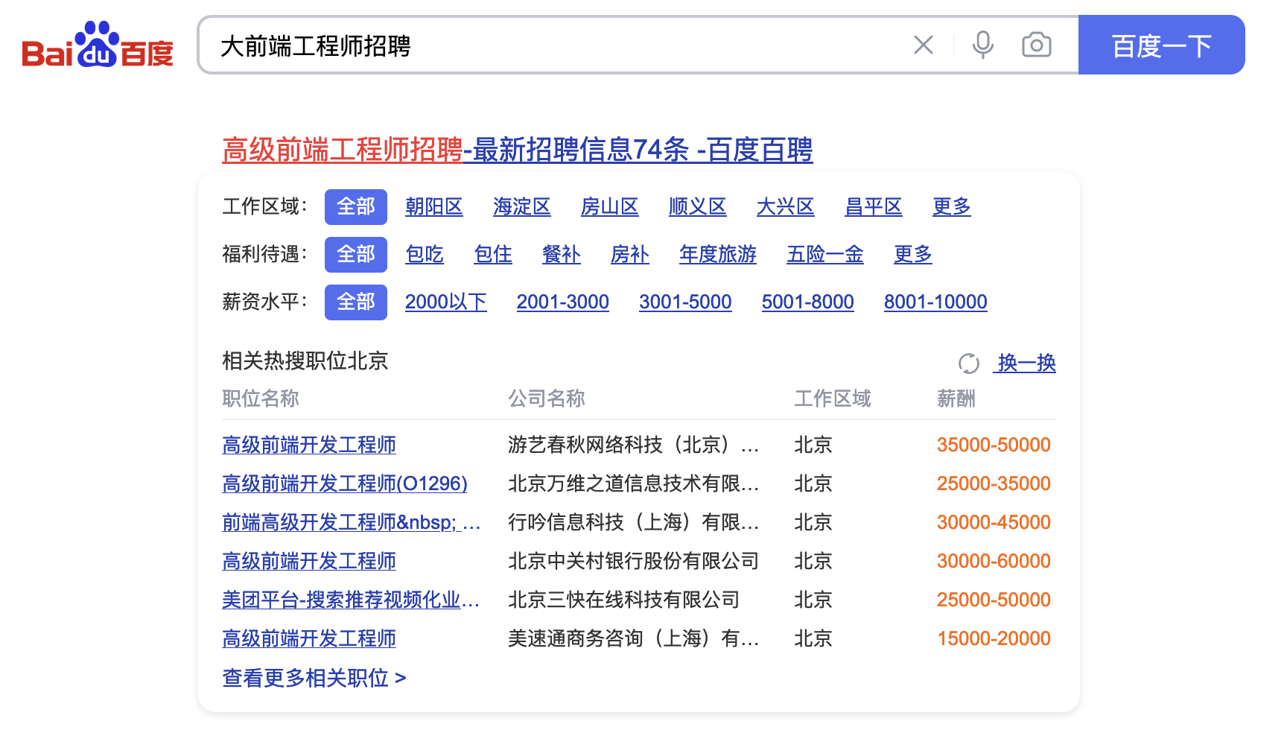Choose the 五险一金 benefit filter
1287x733 pixels.
tap(824, 255)
